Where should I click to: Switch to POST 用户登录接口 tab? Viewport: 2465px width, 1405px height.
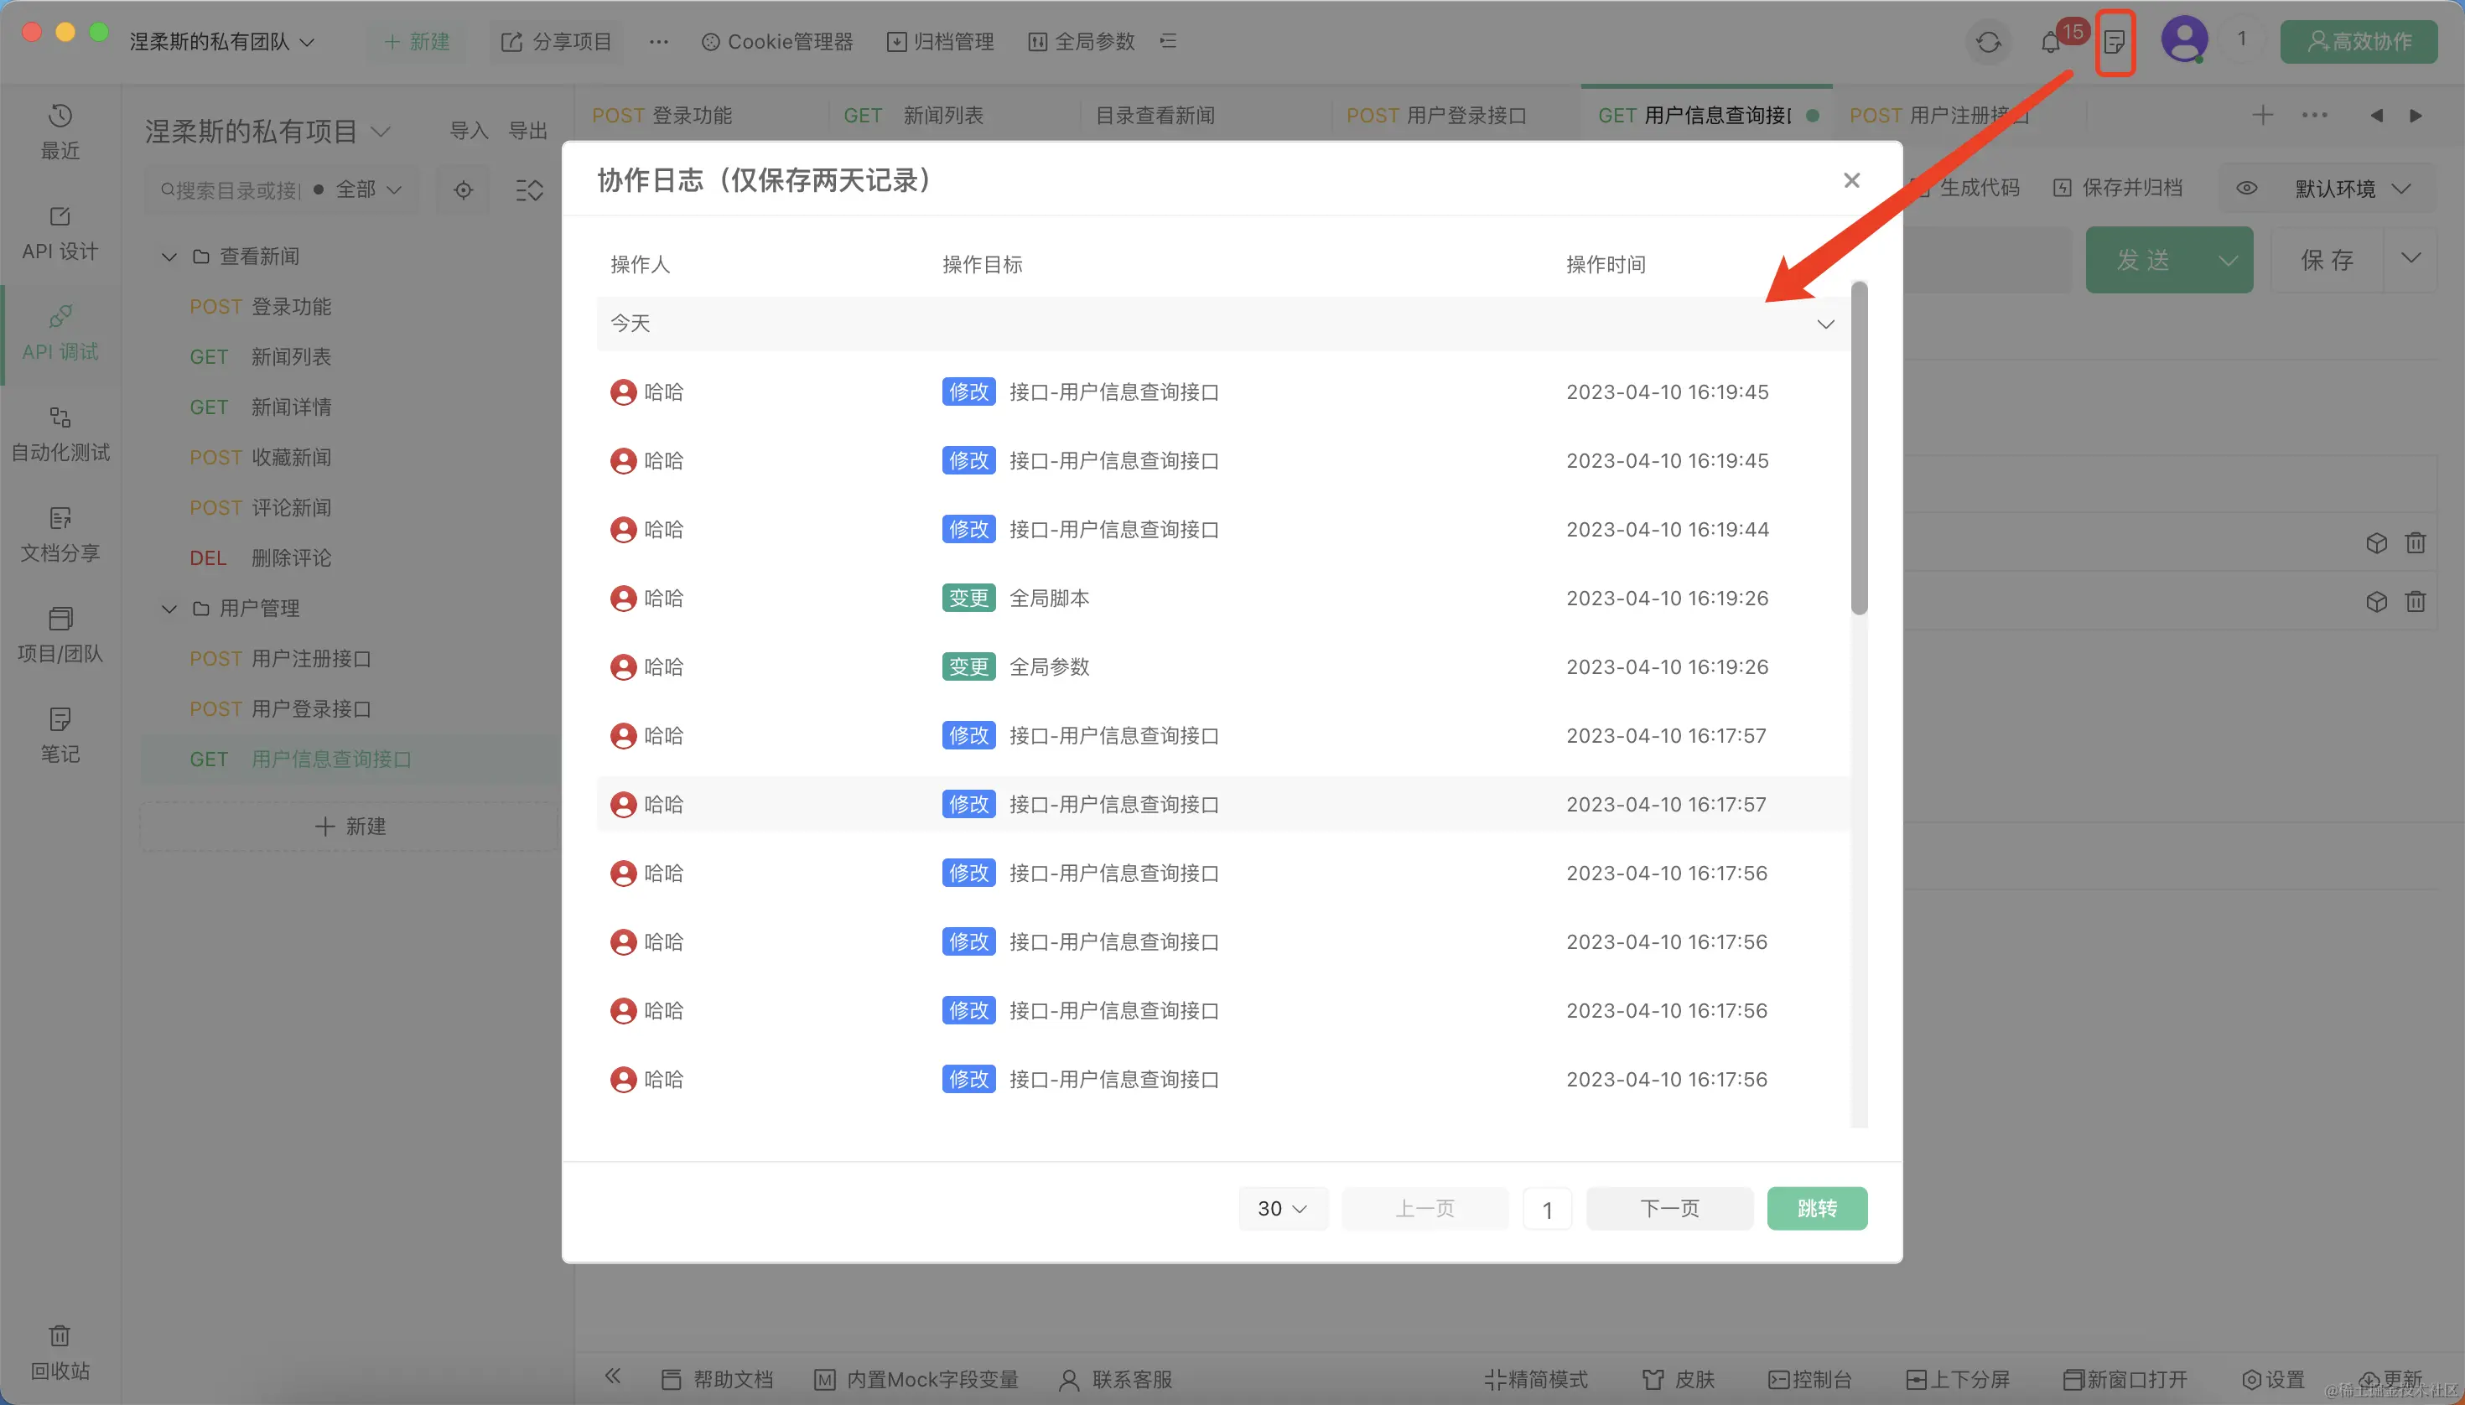tap(1436, 116)
